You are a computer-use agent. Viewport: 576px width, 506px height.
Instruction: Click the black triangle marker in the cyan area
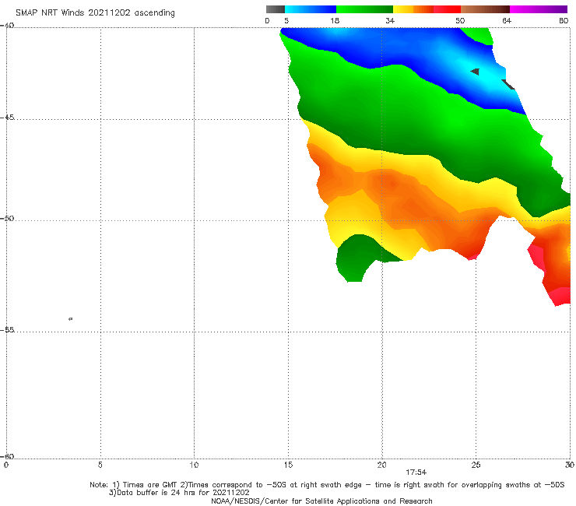tap(475, 72)
